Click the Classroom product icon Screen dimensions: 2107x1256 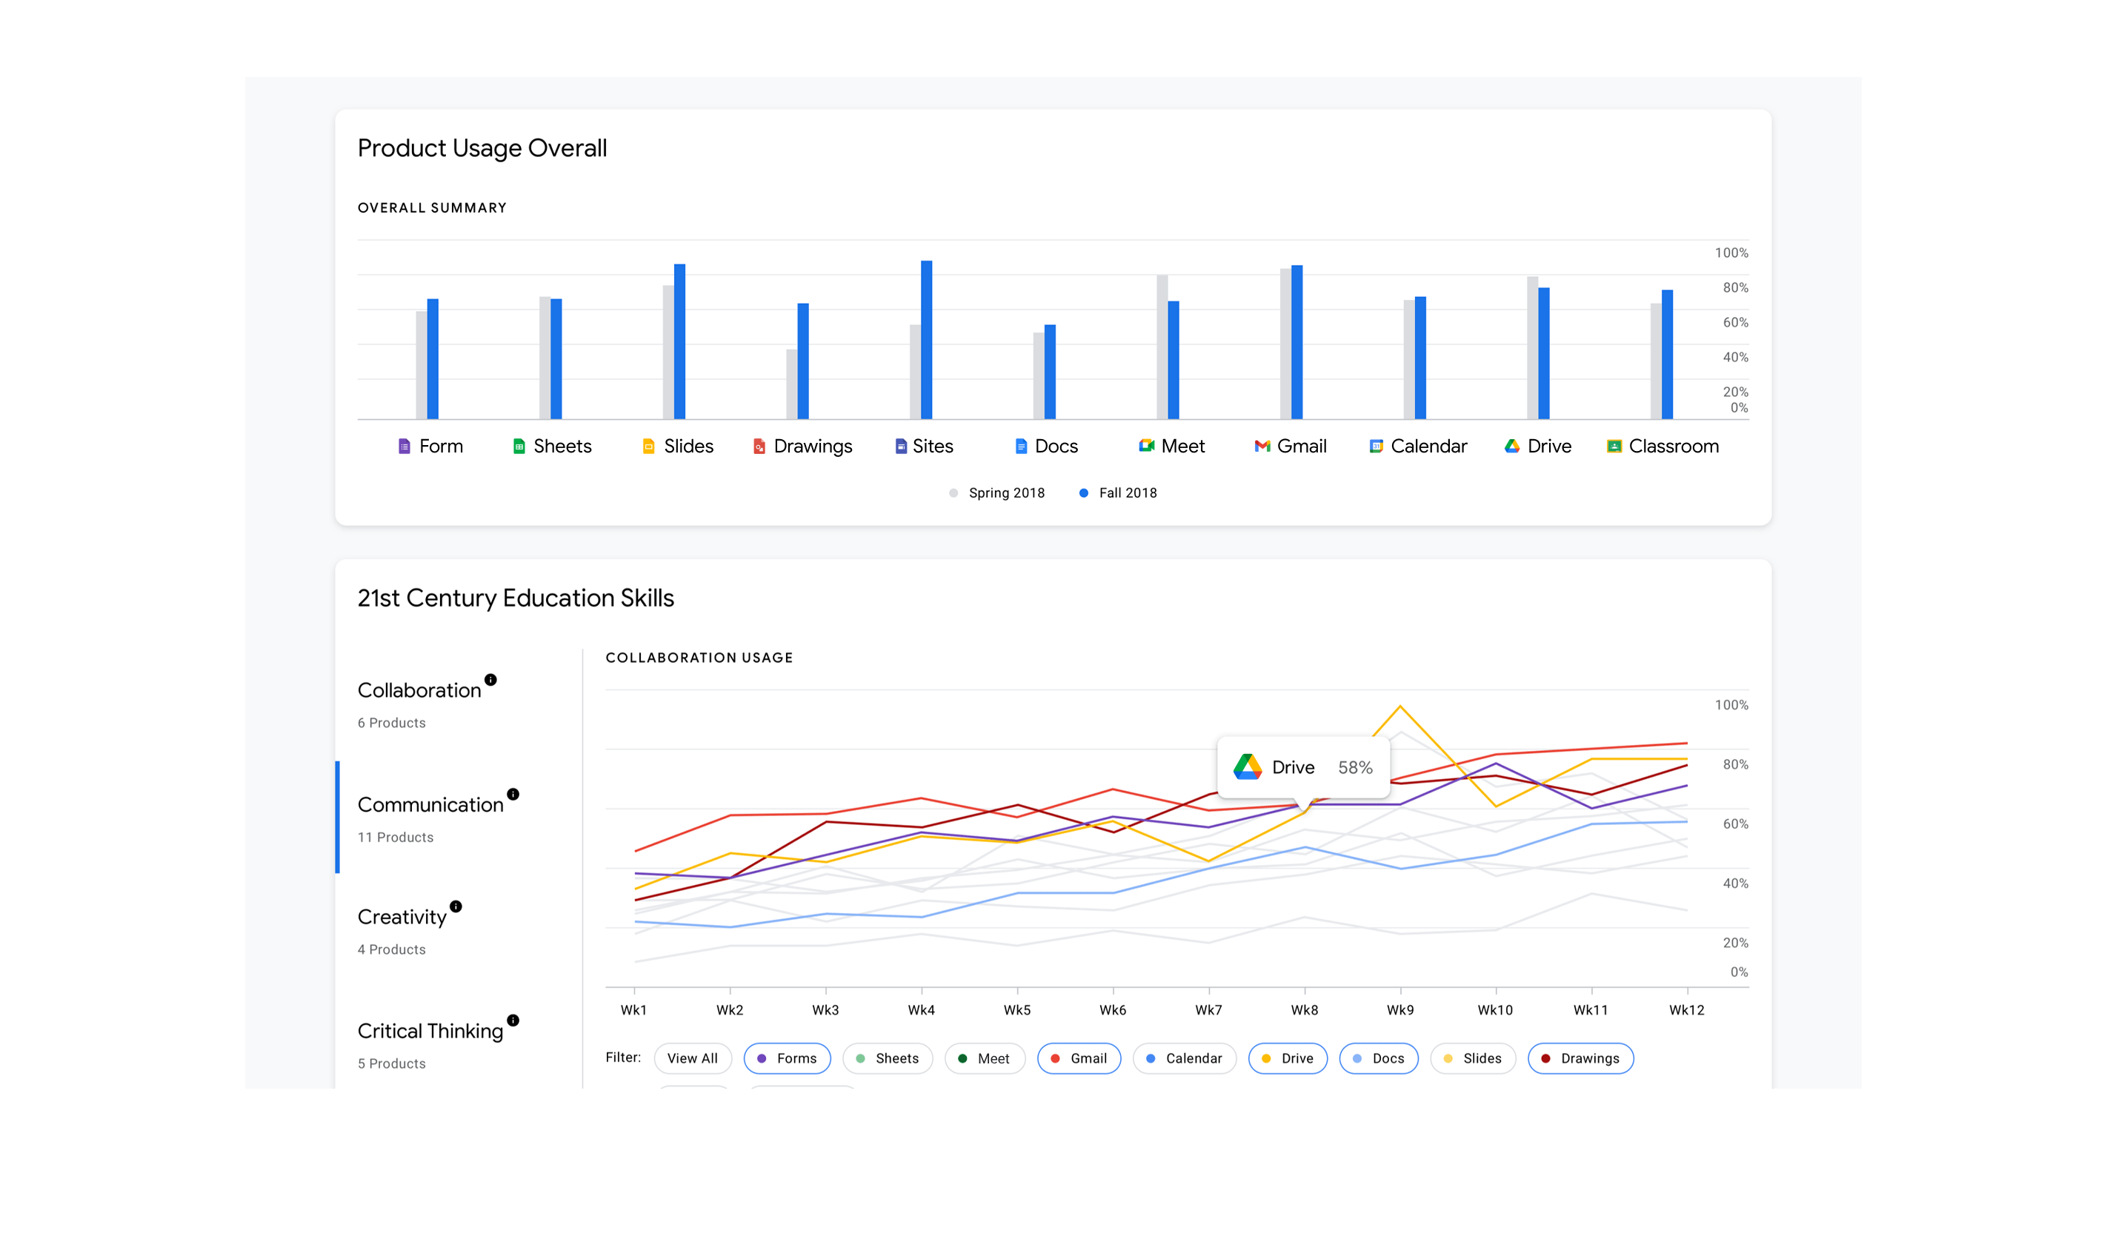(x=1614, y=446)
